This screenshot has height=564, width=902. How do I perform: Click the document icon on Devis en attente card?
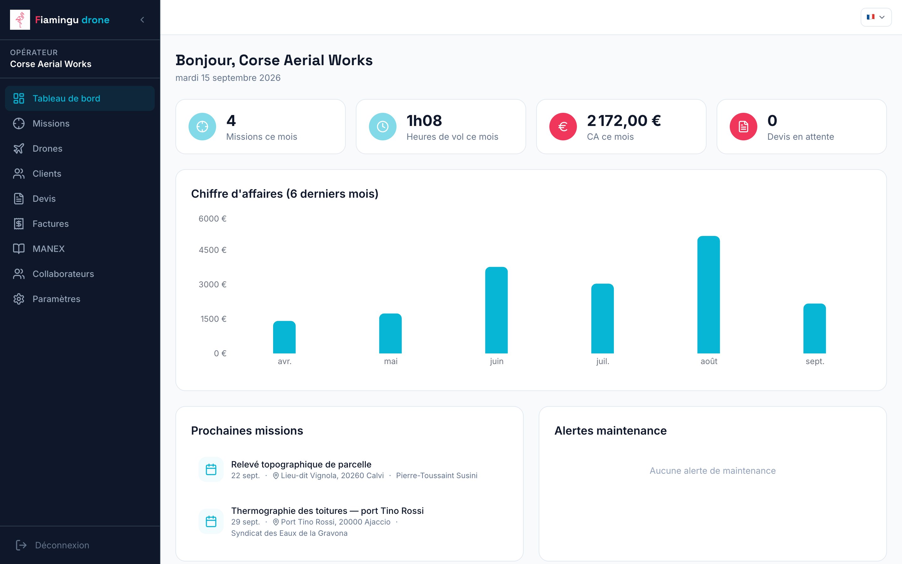(744, 127)
